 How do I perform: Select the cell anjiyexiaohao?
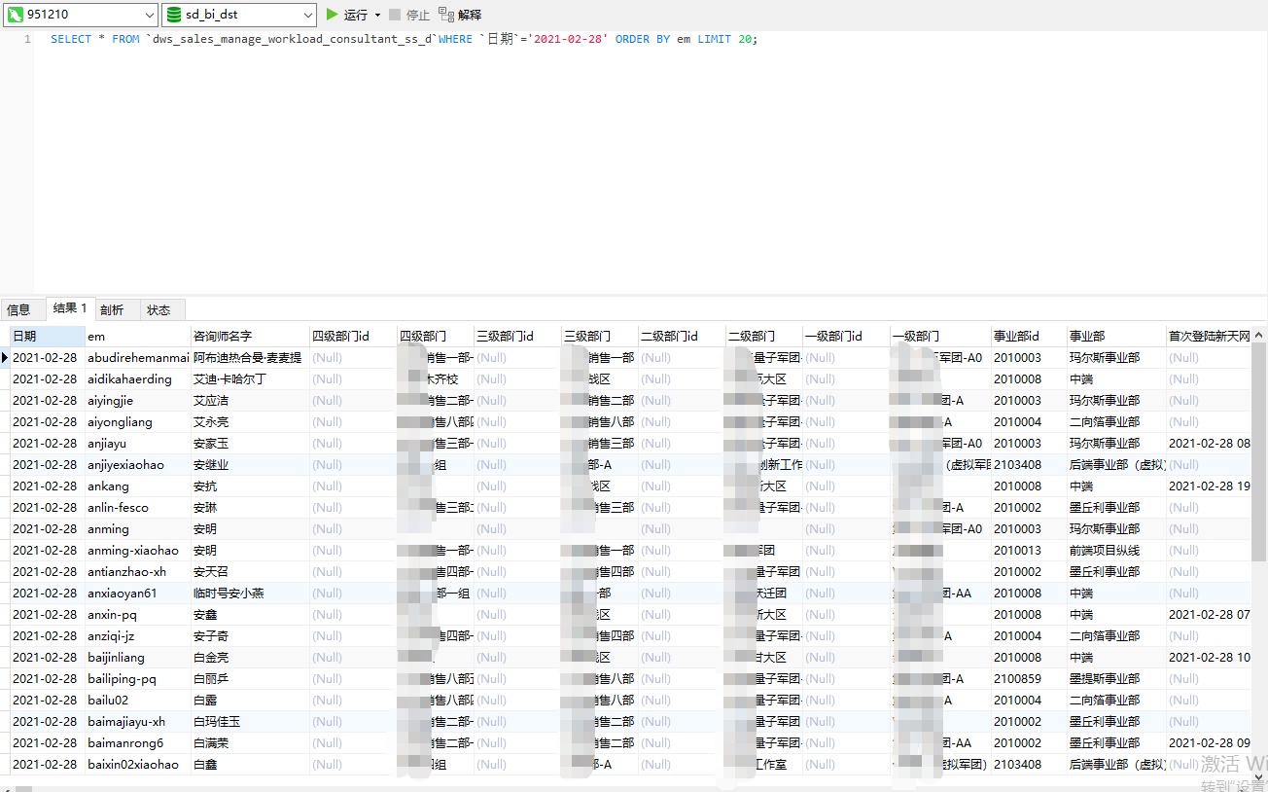click(138, 465)
